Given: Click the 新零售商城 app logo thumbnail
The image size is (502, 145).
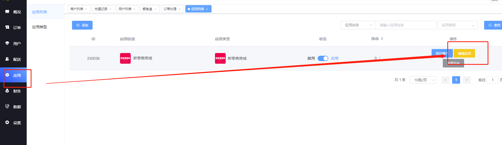Looking at the screenshot, I should [125, 58].
